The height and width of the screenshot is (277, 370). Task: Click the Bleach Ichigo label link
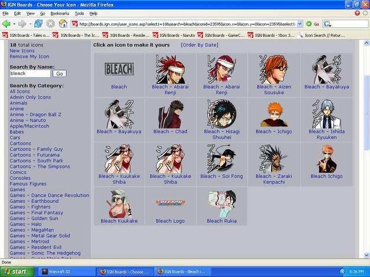[326, 176]
